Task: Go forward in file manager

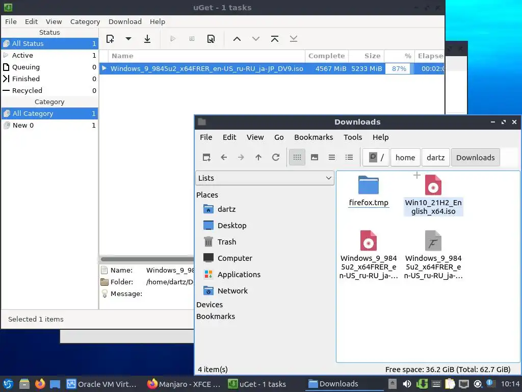Action: pyautogui.click(x=241, y=157)
